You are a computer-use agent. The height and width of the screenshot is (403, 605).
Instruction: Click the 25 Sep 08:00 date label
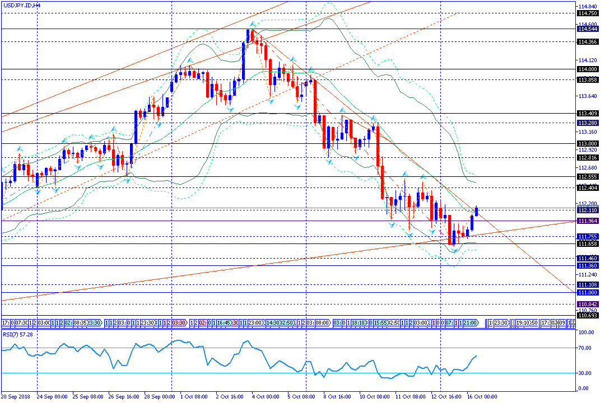pyautogui.click(x=88, y=397)
